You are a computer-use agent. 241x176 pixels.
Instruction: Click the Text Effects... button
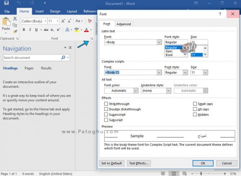coord(139,163)
